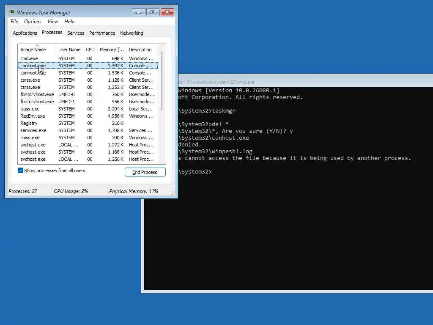Switch to the Processes tab
This screenshot has width=433, height=325.
pos(52,32)
